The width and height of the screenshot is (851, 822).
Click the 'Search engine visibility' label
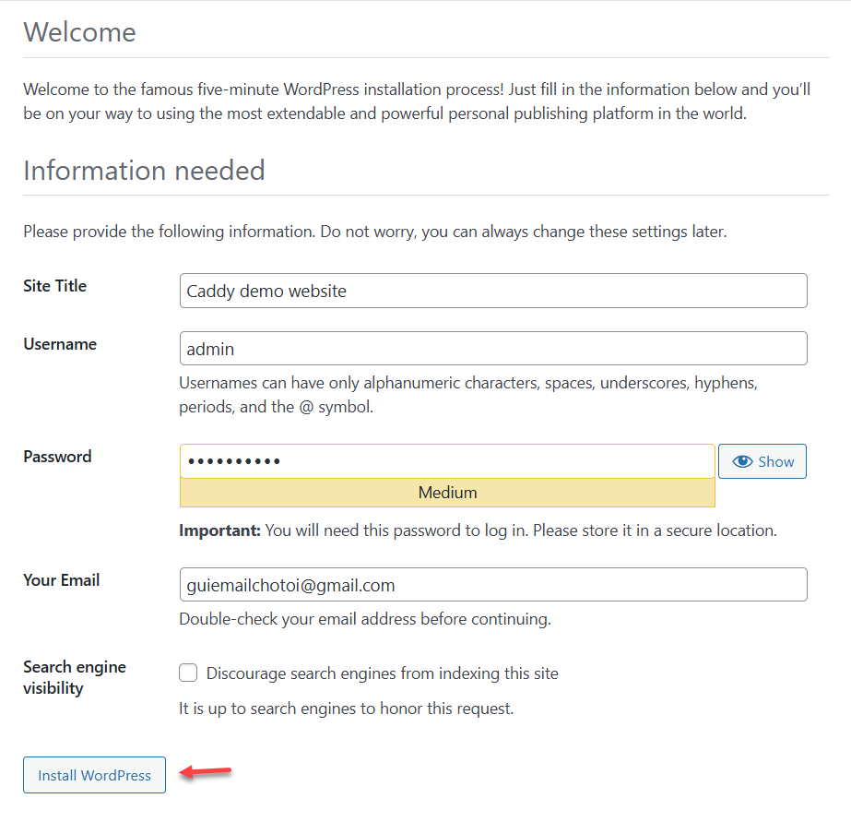(x=74, y=677)
